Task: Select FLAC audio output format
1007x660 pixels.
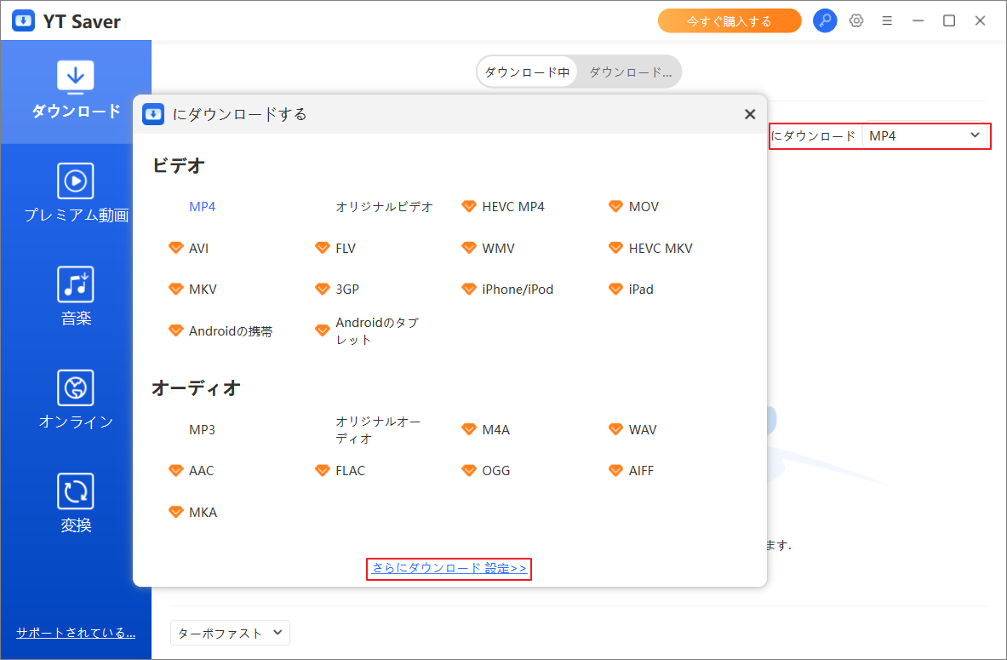Action: [350, 470]
